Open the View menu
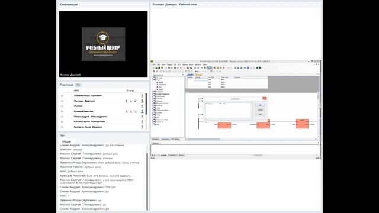The height and width of the screenshot is (213, 379). click(x=163, y=64)
